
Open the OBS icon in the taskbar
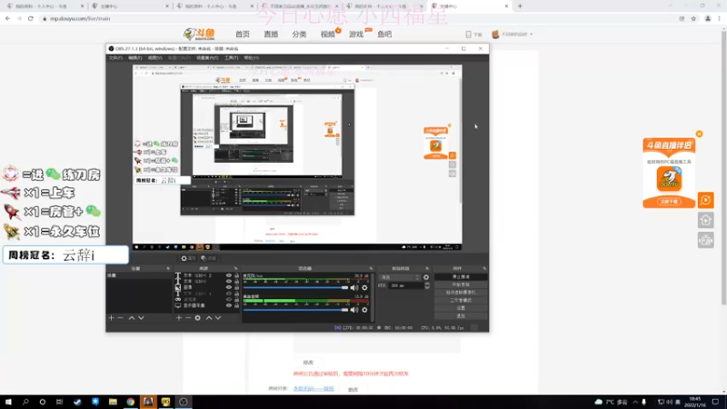point(184,402)
